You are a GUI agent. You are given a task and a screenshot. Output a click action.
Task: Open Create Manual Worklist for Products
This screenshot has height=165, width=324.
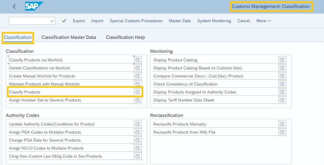point(71,76)
